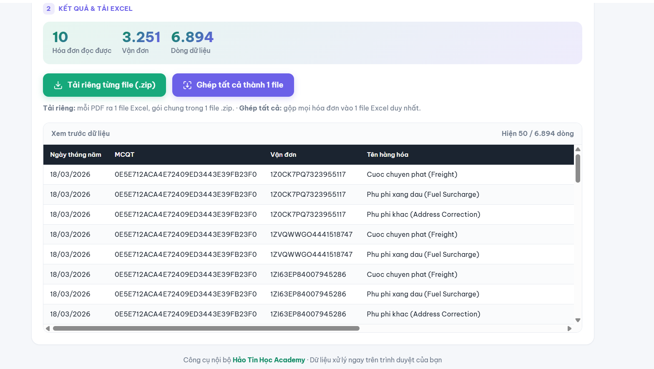Click the 6.894 Dòng dữ liệu statistic
The image size is (654, 369).
(192, 43)
